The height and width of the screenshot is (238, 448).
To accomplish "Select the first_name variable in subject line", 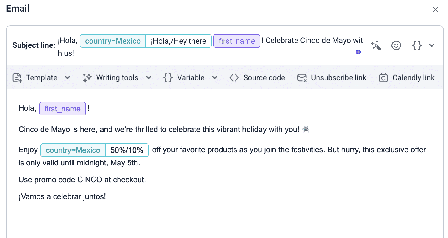I will tap(237, 41).
